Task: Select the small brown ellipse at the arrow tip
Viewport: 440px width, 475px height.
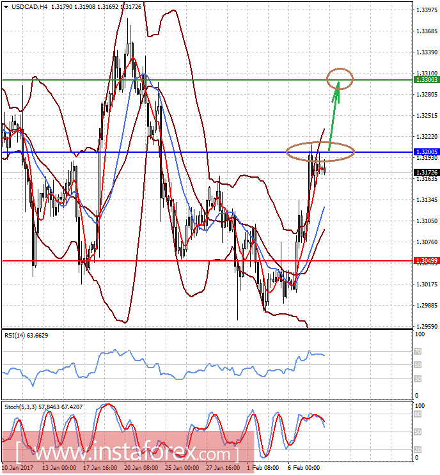Action: click(340, 79)
